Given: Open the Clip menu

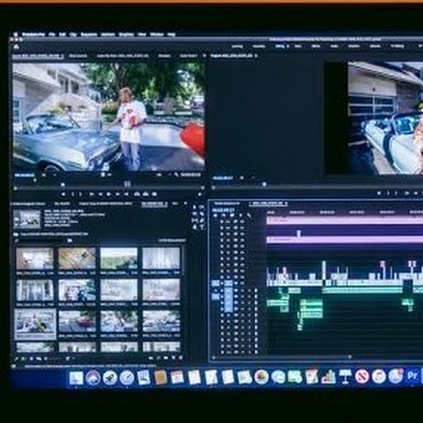Looking at the screenshot, I should (x=73, y=34).
